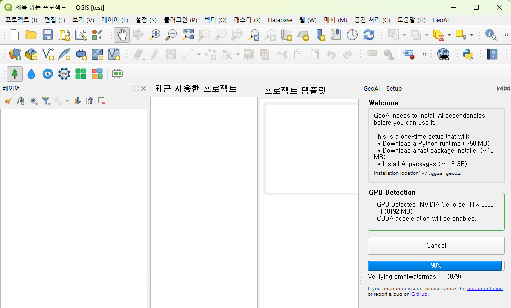
Task: Select the Identify Features tool
Action: [x=491, y=35]
